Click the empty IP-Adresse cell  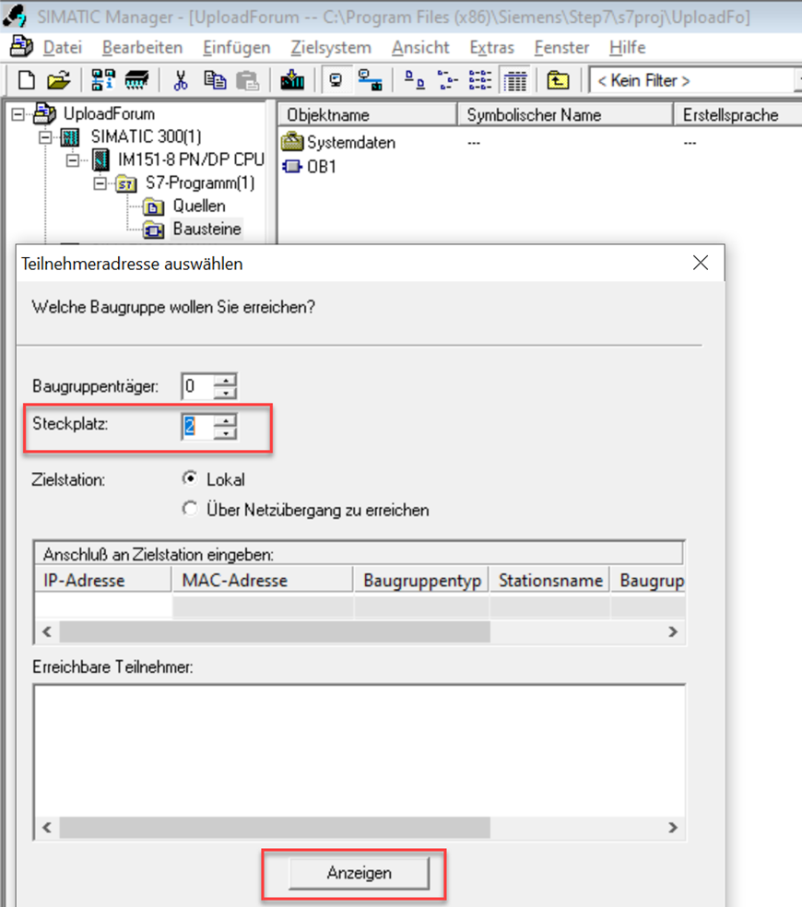tap(103, 607)
